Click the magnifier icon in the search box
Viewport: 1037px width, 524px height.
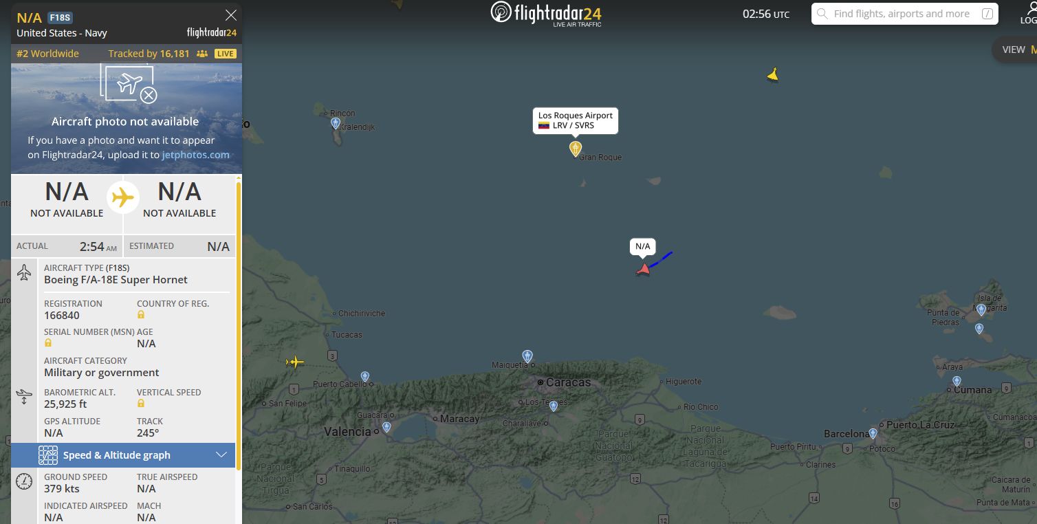(822, 14)
